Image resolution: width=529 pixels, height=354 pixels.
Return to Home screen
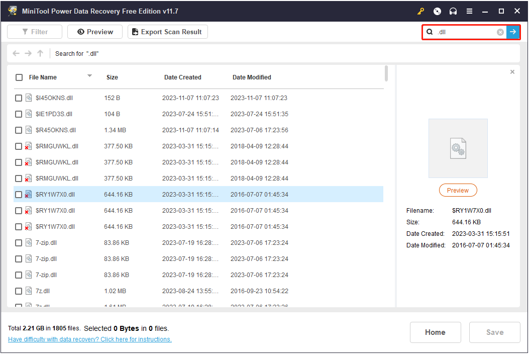[x=435, y=332]
